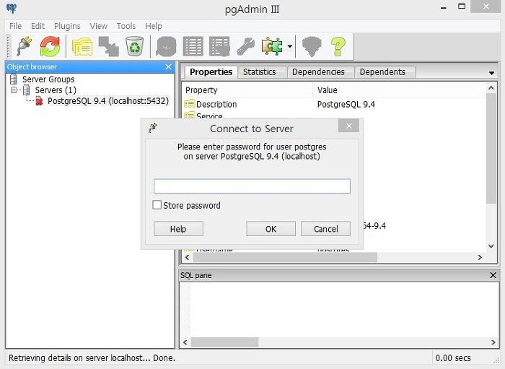The image size is (505, 369).
Task: Click the properties horizontal scrollbar thumb
Action: click(x=286, y=257)
